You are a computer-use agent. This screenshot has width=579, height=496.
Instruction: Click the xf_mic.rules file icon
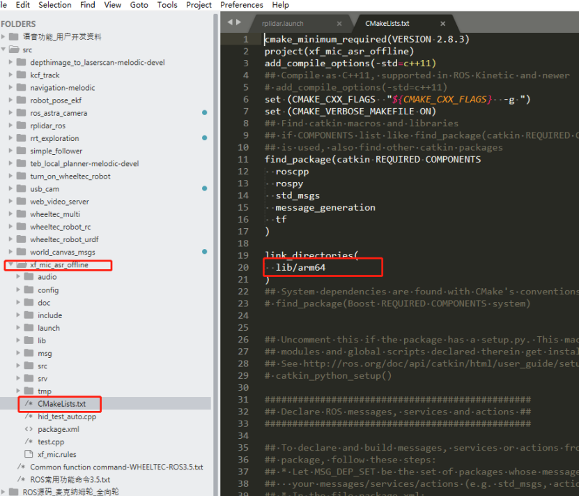[x=29, y=454]
